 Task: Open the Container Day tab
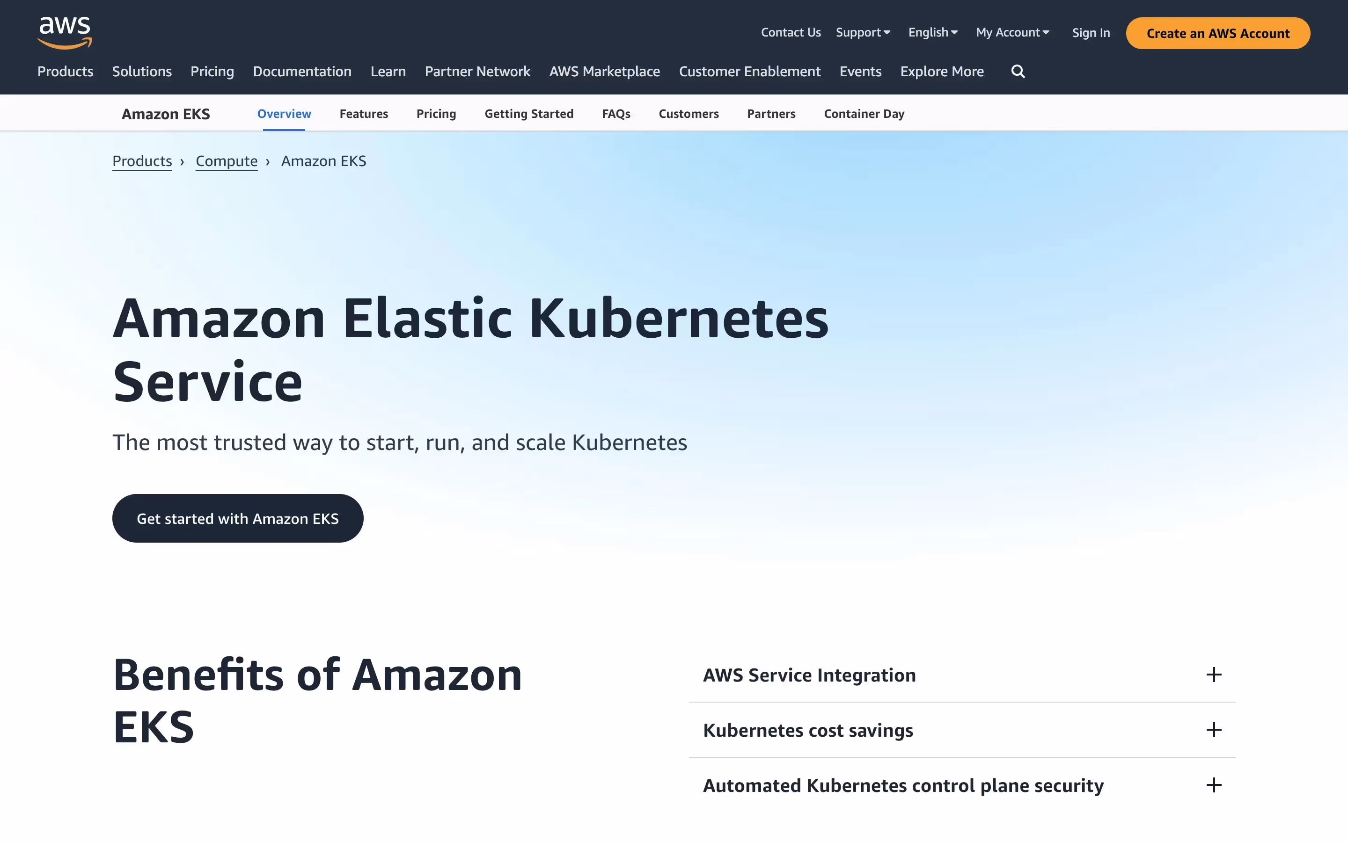coord(864,114)
